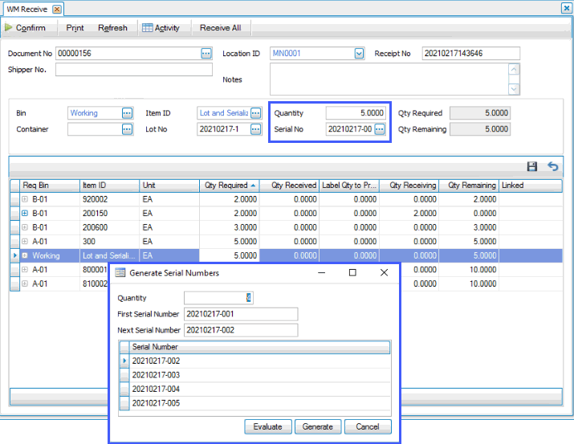The width and height of the screenshot is (574, 444).
Task: Open the Document No lookup ellipsis
Action: (206, 54)
